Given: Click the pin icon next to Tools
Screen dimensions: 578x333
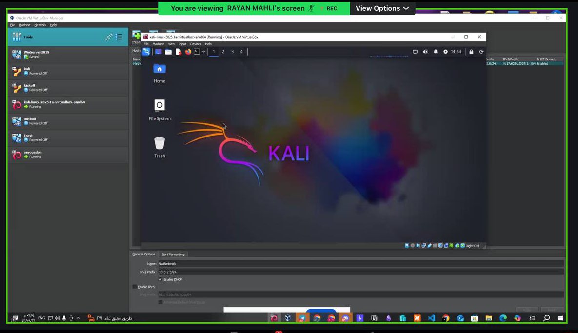Looking at the screenshot, I should [x=109, y=37].
